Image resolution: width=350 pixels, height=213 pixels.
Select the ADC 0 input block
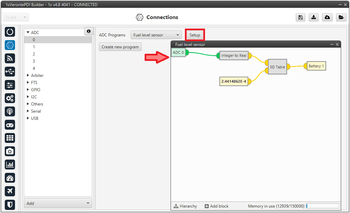(x=178, y=52)
